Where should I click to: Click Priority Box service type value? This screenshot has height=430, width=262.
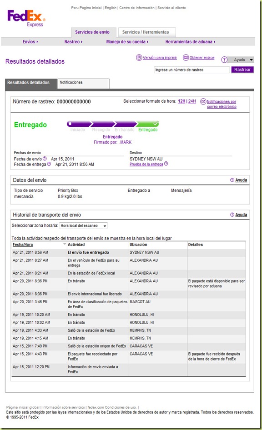point(68,190)
